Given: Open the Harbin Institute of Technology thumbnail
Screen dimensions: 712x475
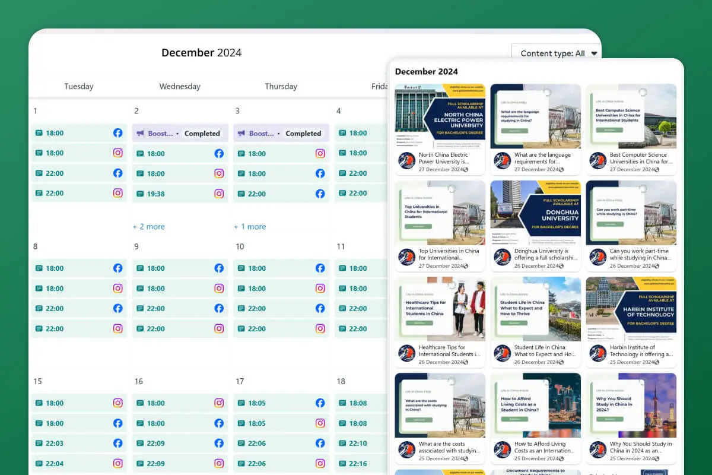Looking at the screenshot, I should tap(631, 309).
